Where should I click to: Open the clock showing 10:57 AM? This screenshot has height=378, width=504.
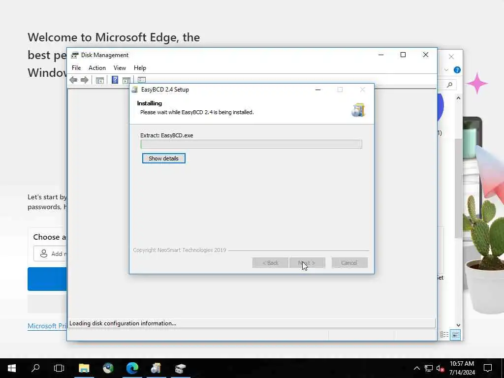coord(462,368)
